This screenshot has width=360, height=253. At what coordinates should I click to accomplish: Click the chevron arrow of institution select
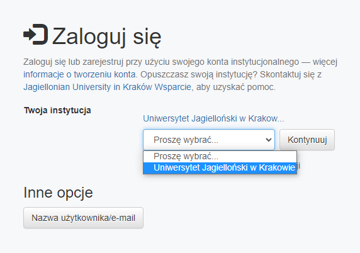[x=268, y=140]
